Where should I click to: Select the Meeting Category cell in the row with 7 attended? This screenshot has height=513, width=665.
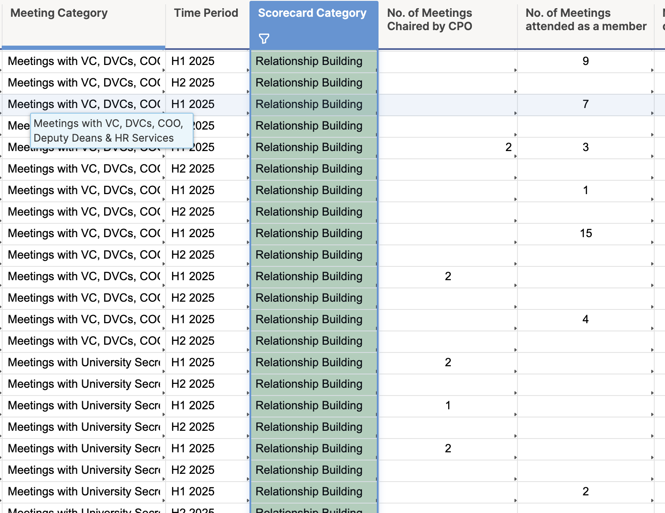coord(83,104)
